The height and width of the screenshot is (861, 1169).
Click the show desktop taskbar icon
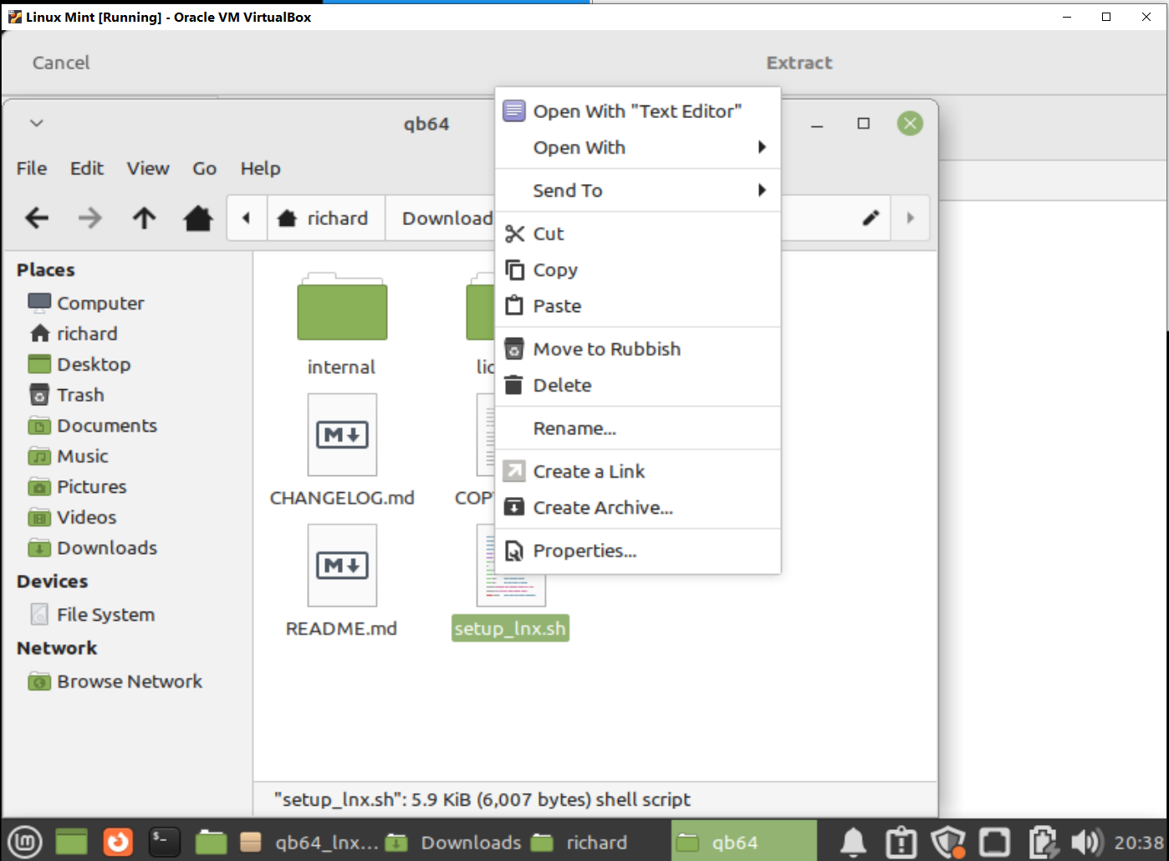point(72,842)
